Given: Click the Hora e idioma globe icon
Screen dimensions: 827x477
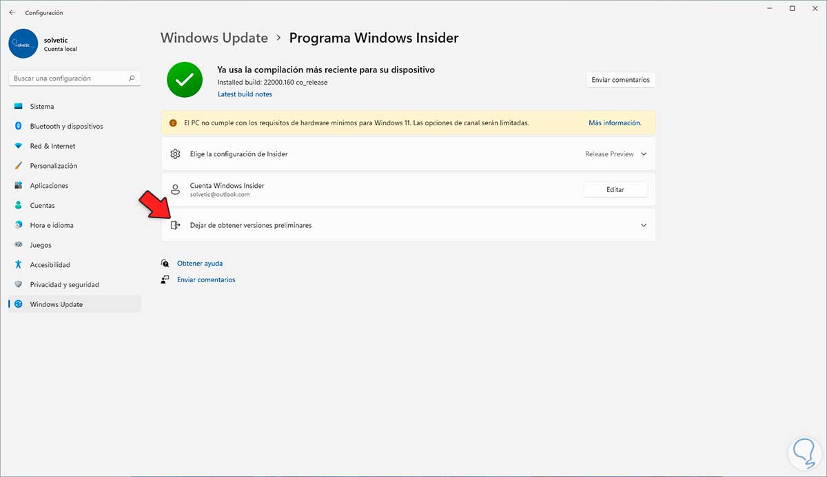Looking at the screenshot, I should click(x=18, y=225).
